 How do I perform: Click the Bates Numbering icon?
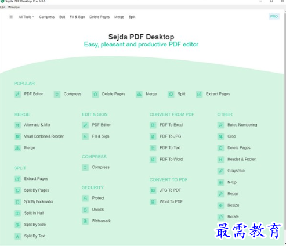point(220,125)
